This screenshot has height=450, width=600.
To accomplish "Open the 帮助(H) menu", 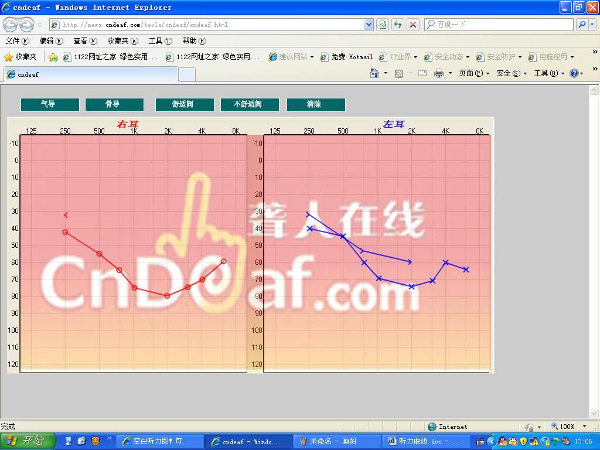I will point(195,41).
